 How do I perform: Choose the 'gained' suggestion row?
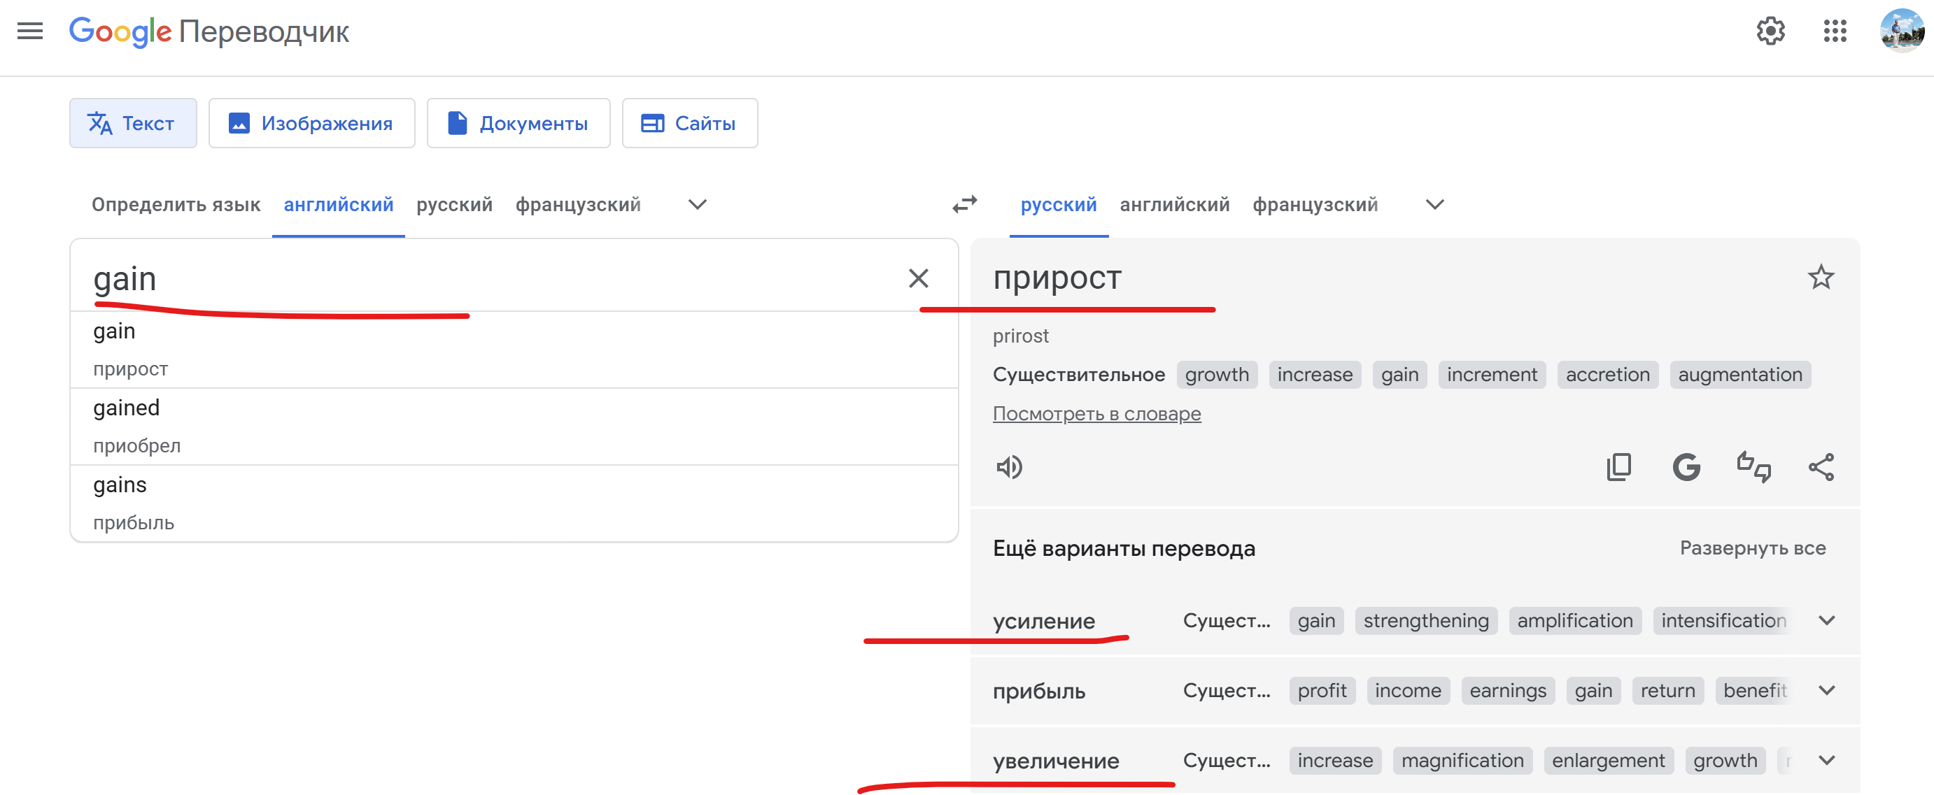[x=514, y=427]
